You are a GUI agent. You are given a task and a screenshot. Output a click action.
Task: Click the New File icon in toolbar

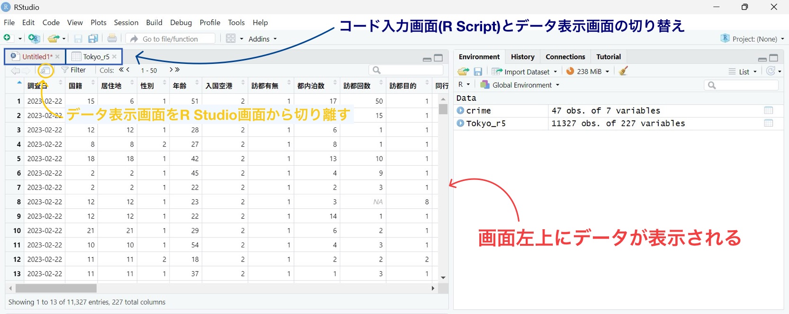click(7, 38)
